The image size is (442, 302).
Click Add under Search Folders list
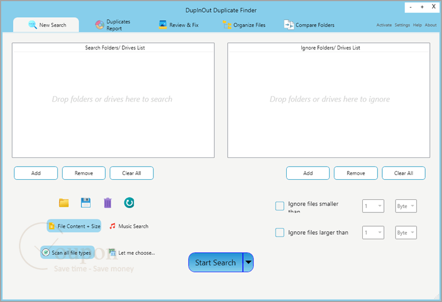point(36,173)
